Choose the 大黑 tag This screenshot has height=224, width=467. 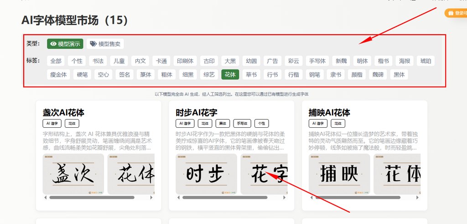click(x=230, y=61)
